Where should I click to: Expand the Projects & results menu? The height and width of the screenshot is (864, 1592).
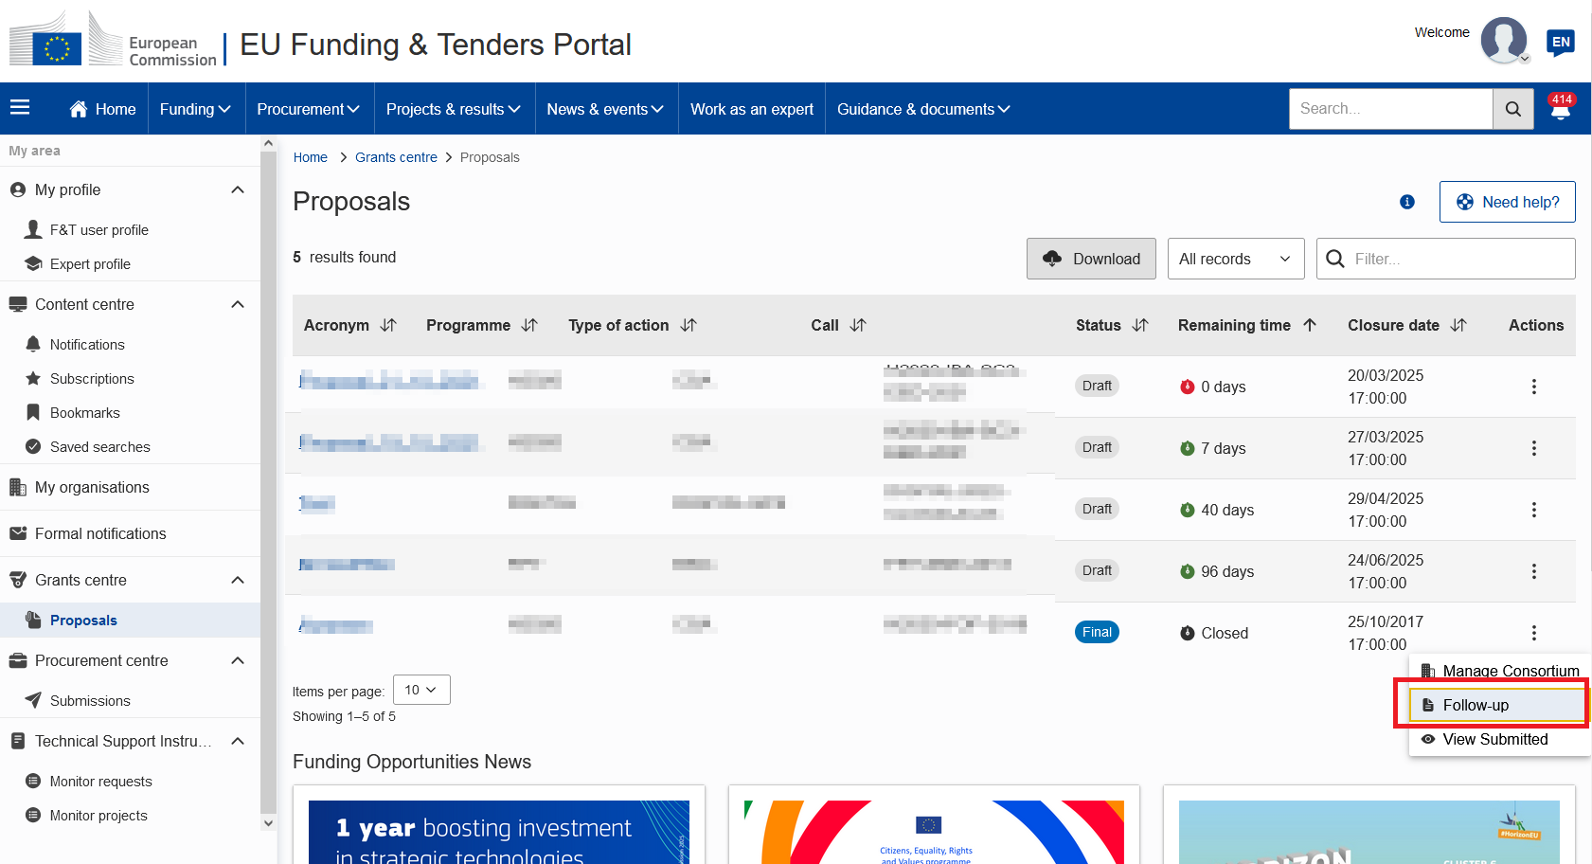tap(455, 109)
